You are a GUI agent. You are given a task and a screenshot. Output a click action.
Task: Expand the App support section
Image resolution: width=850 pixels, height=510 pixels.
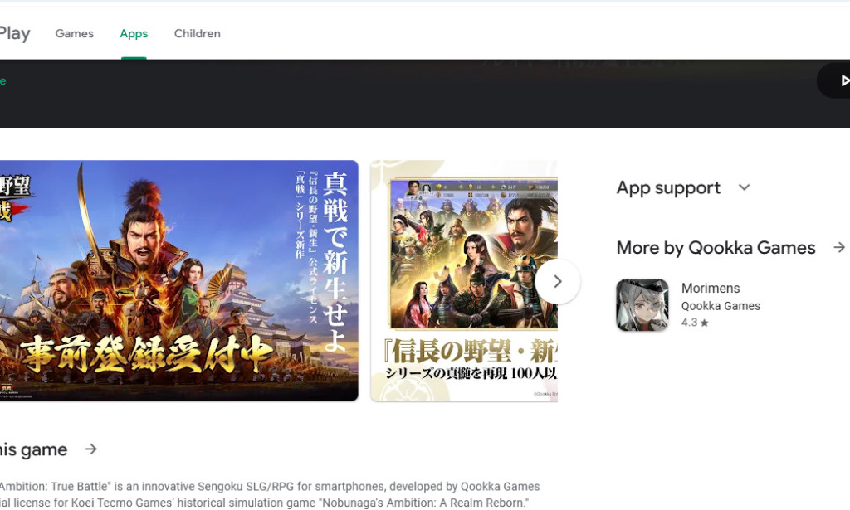668,187
